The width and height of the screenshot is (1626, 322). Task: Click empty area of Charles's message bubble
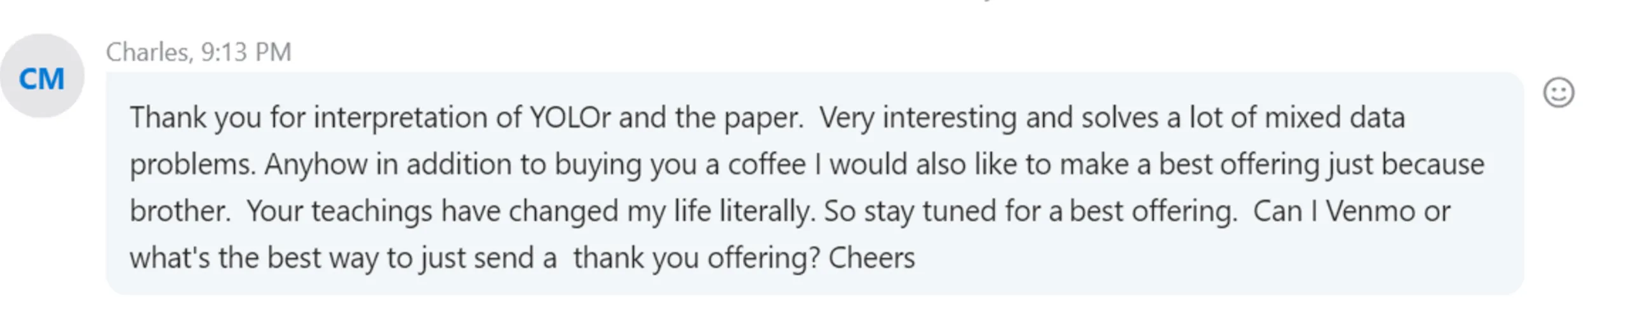pos(1207,267)
